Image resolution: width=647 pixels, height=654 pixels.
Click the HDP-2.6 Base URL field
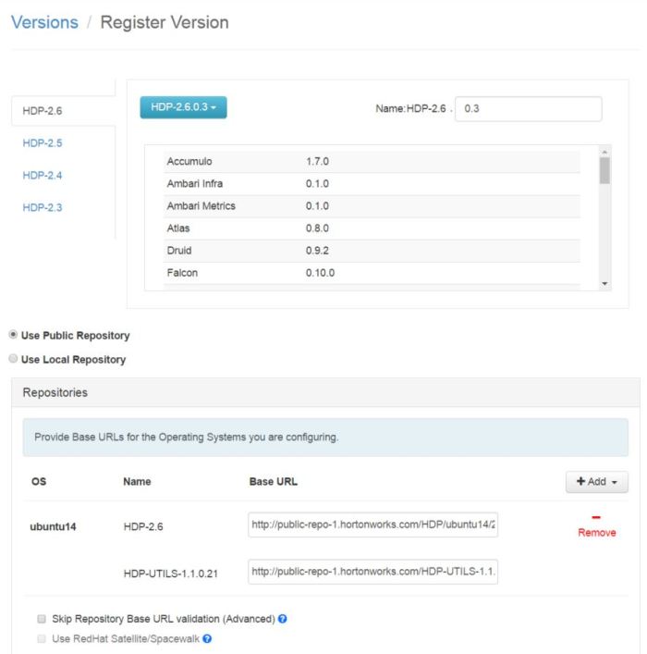[372, 524]
